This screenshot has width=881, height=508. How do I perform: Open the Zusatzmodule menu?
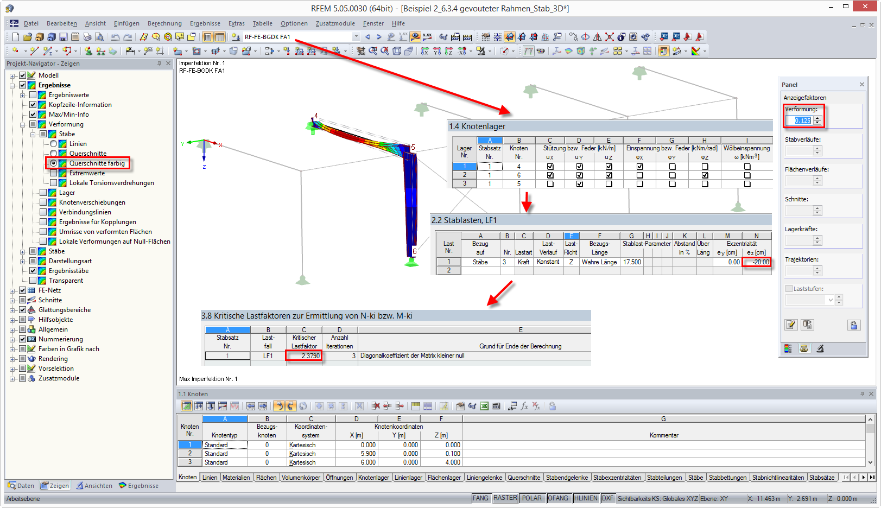tap(335, 23)
